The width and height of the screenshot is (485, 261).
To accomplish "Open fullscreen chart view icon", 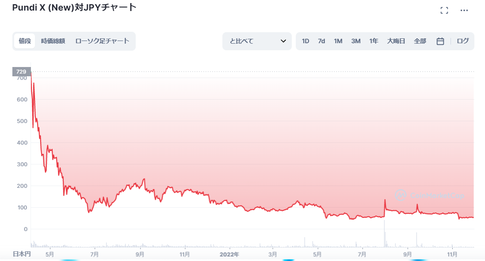I will point(444,11).
